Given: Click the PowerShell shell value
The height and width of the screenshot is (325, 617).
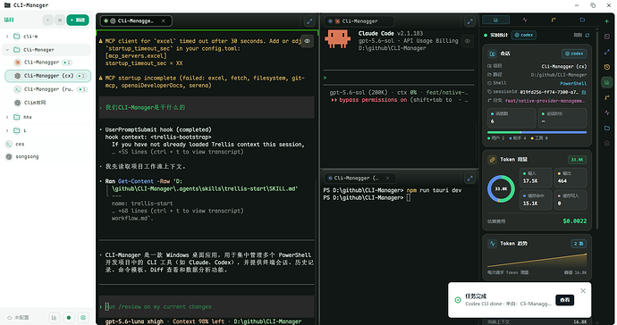Looking at the screenshot, I should (573, 83).
